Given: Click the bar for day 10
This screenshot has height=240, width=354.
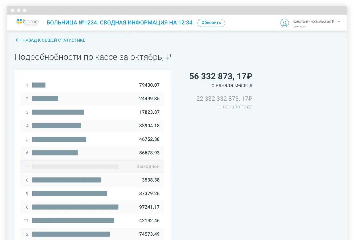Looking at the screenshot, I should click(x=75, y=207).
